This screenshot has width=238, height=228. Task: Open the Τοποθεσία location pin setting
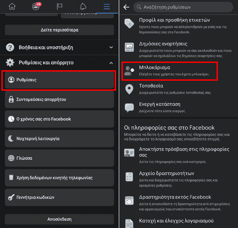[179, 89]
